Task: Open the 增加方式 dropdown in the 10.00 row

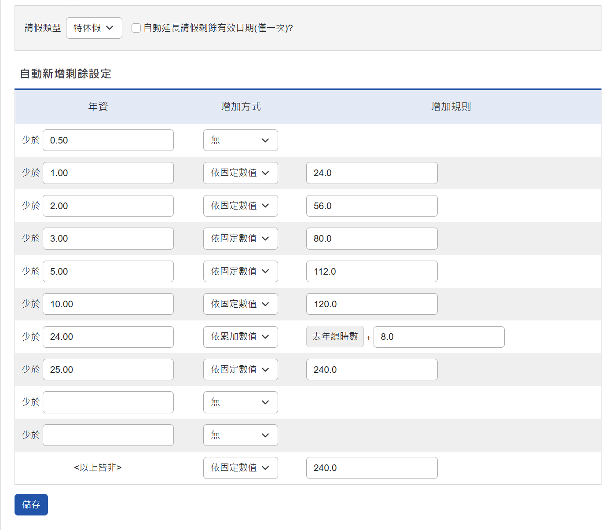Action: coord(240,304)
